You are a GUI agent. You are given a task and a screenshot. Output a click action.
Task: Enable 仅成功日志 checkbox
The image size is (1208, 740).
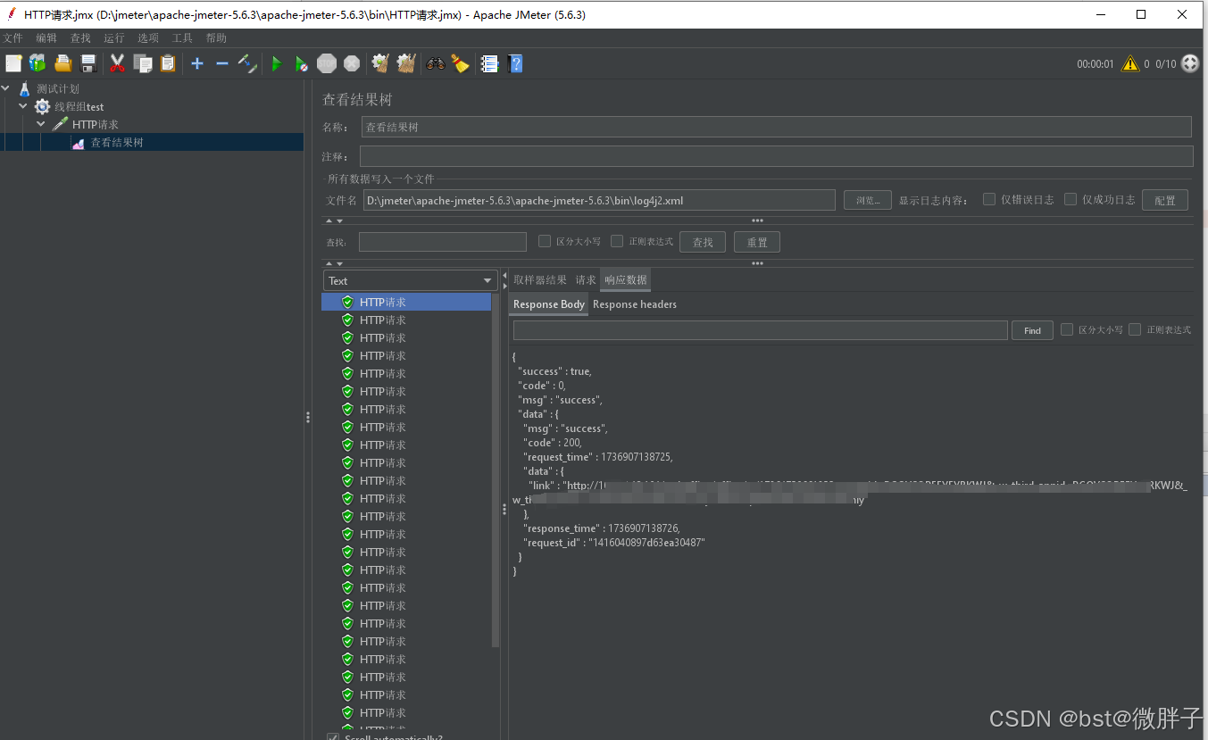coord(1071,199)
